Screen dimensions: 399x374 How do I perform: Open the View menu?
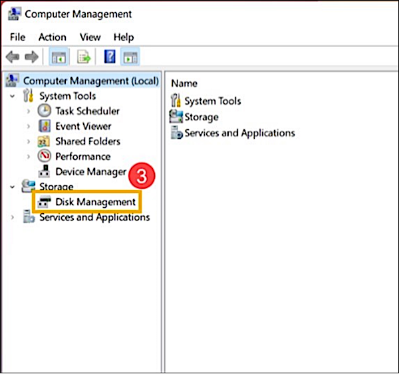click(90, 37)
